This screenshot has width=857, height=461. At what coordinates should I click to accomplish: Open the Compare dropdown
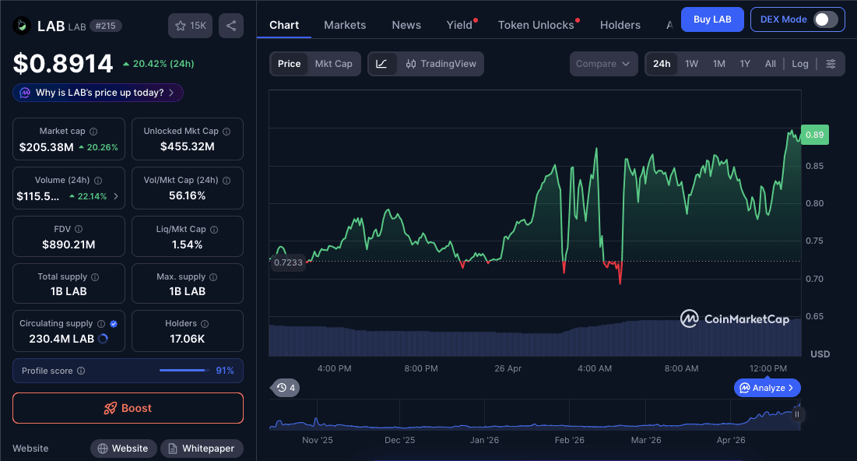coord(603,64)
